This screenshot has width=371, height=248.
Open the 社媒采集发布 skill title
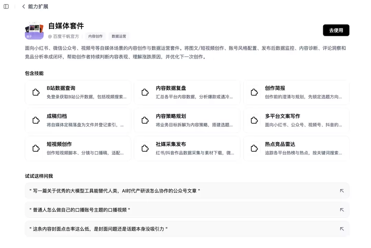pos(171,144)
